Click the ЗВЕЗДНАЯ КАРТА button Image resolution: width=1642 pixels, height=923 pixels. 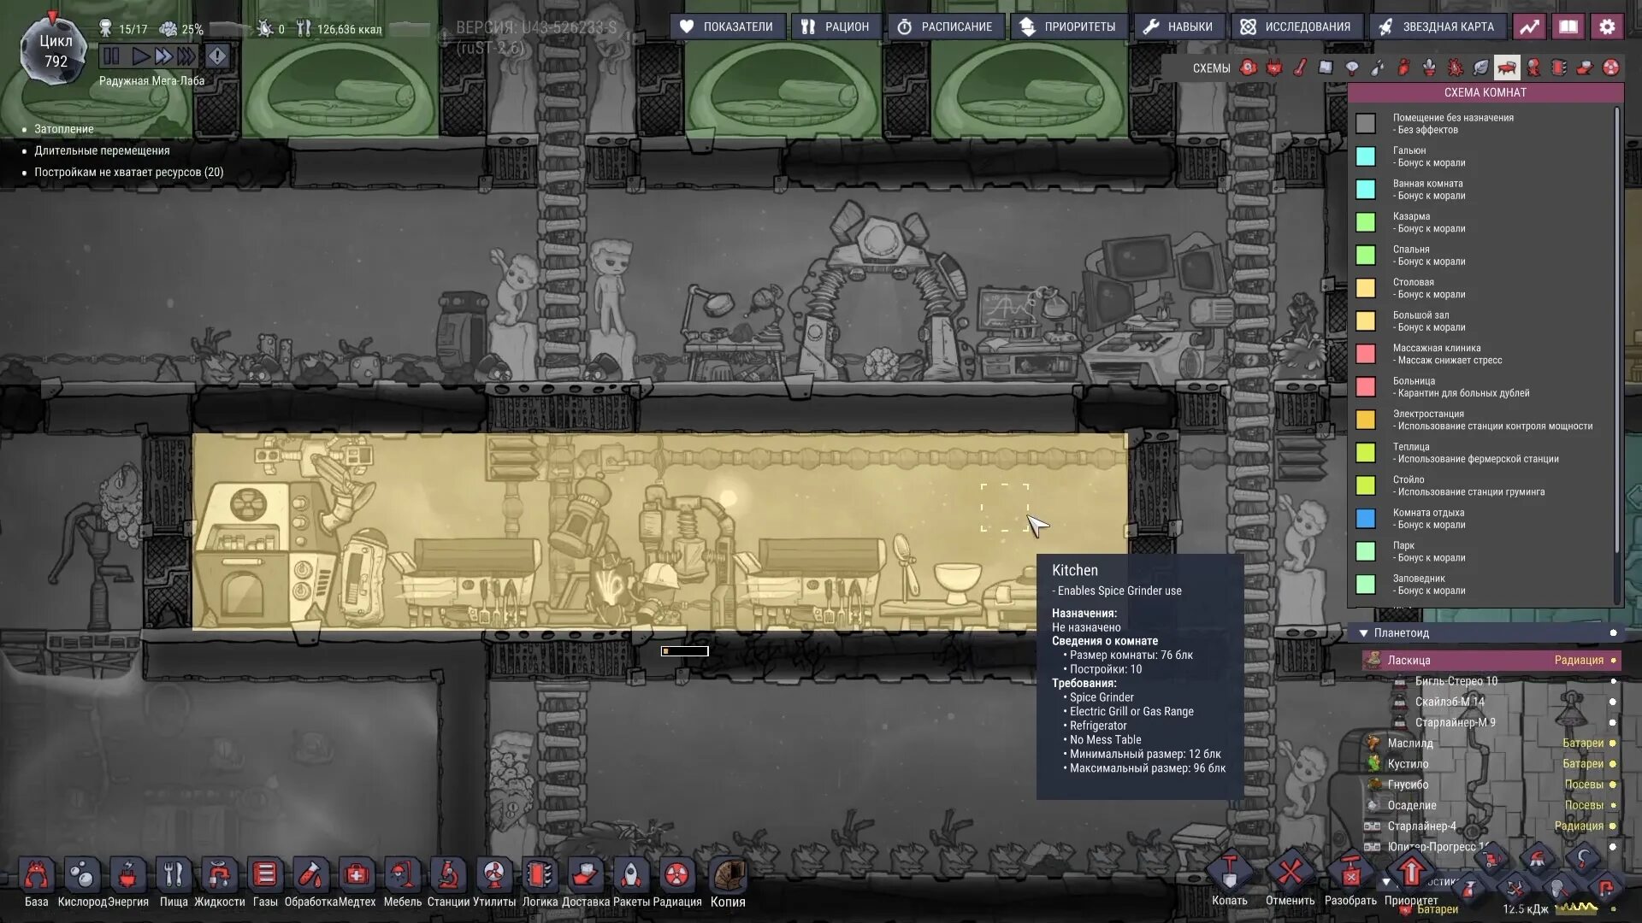(x=1436, y=26)
